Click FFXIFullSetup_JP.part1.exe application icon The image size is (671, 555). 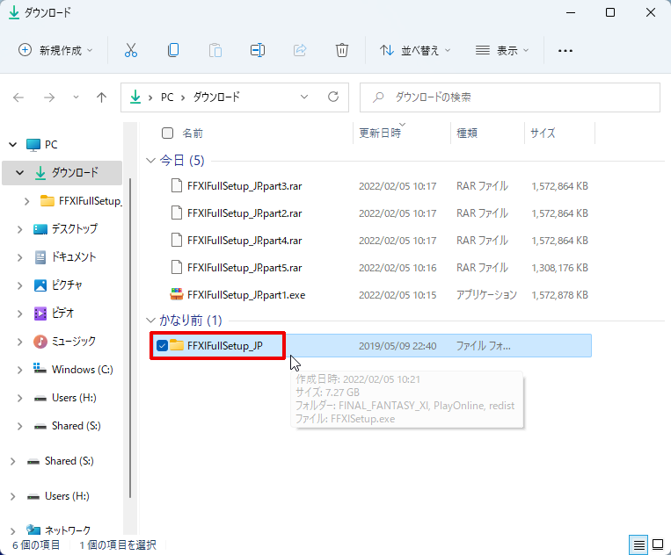pos(177,294)
